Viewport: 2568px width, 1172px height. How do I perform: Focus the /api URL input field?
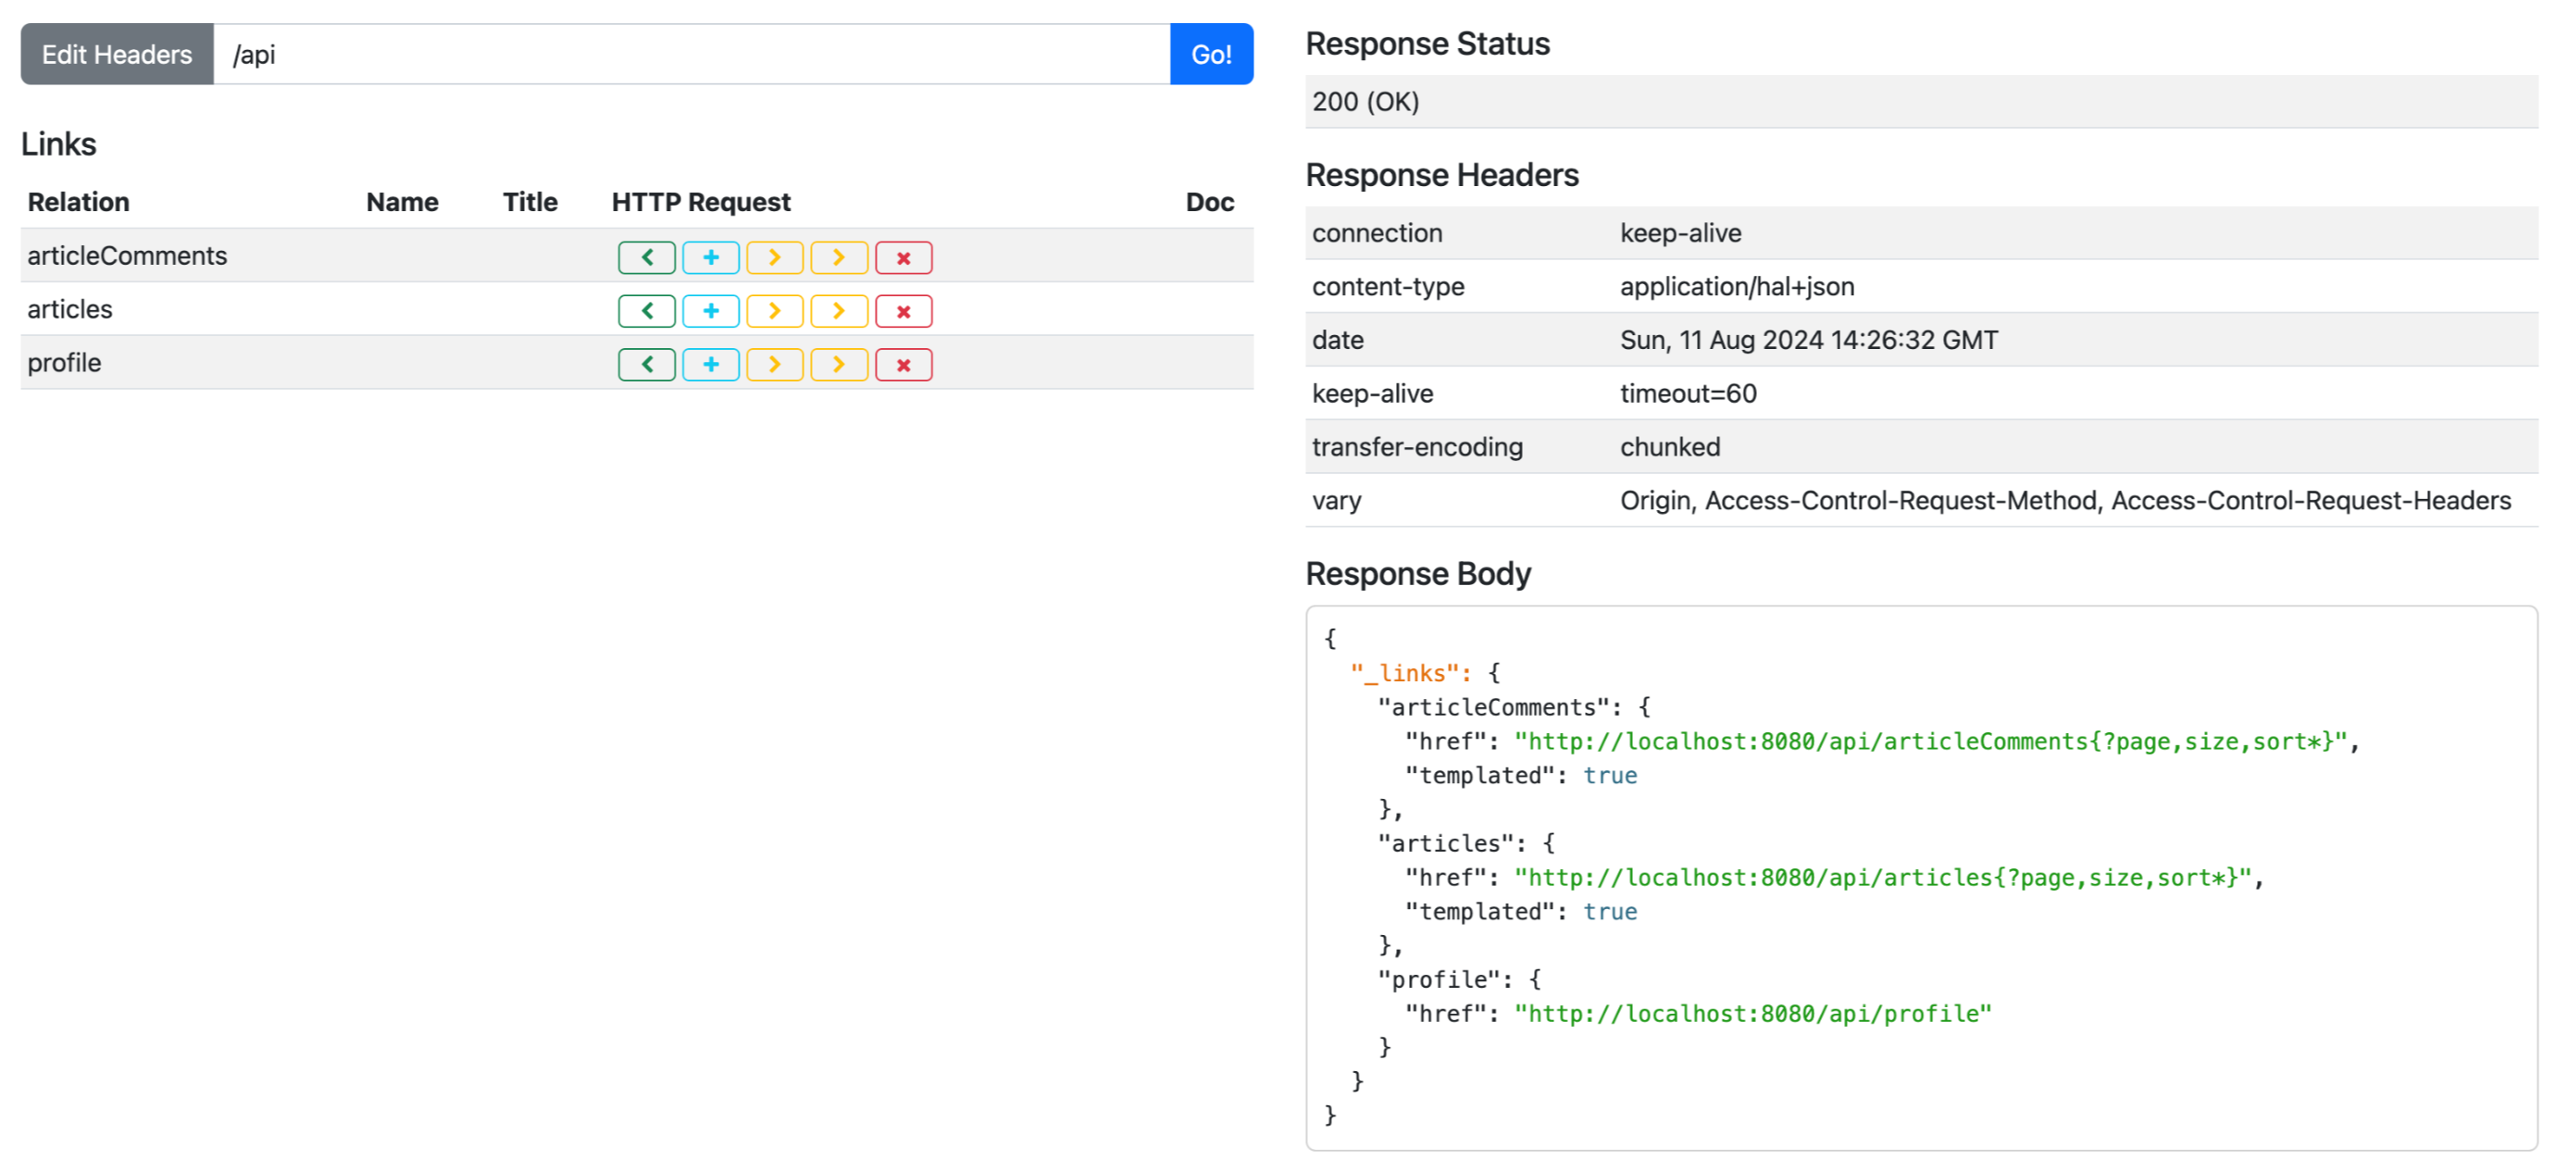click(690, 54)
